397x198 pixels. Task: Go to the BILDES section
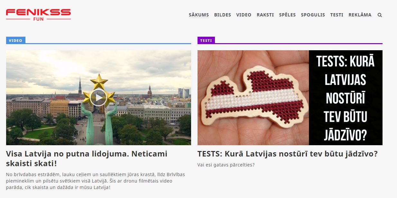pyautogui.click(x=223, y=15)
